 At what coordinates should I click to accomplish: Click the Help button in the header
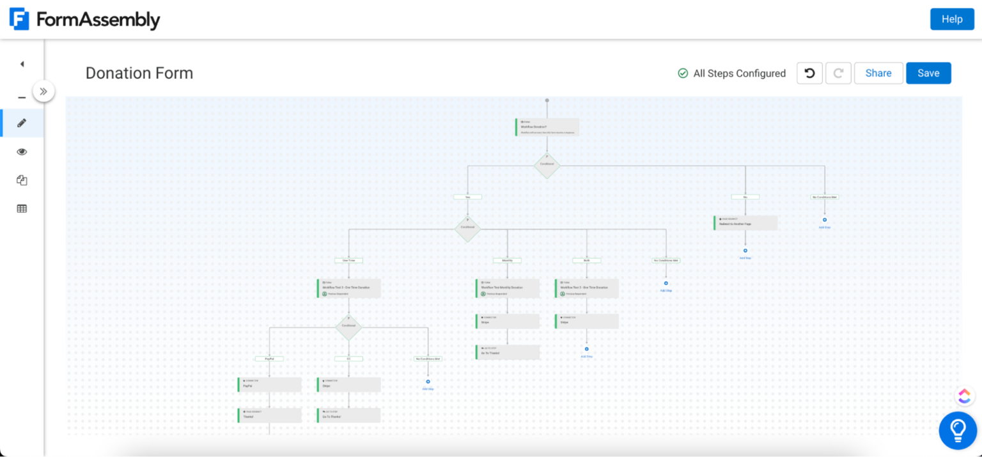(952, 19)
